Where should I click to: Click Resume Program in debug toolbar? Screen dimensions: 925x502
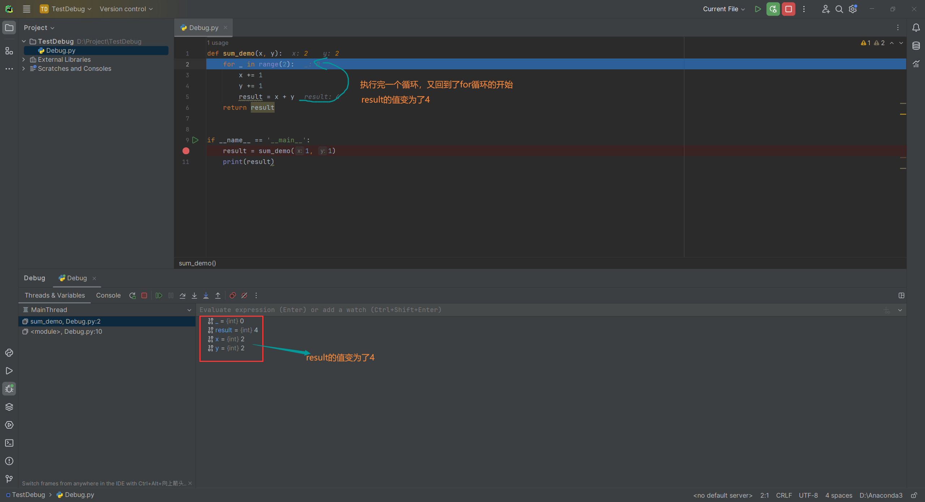[159, 295]
